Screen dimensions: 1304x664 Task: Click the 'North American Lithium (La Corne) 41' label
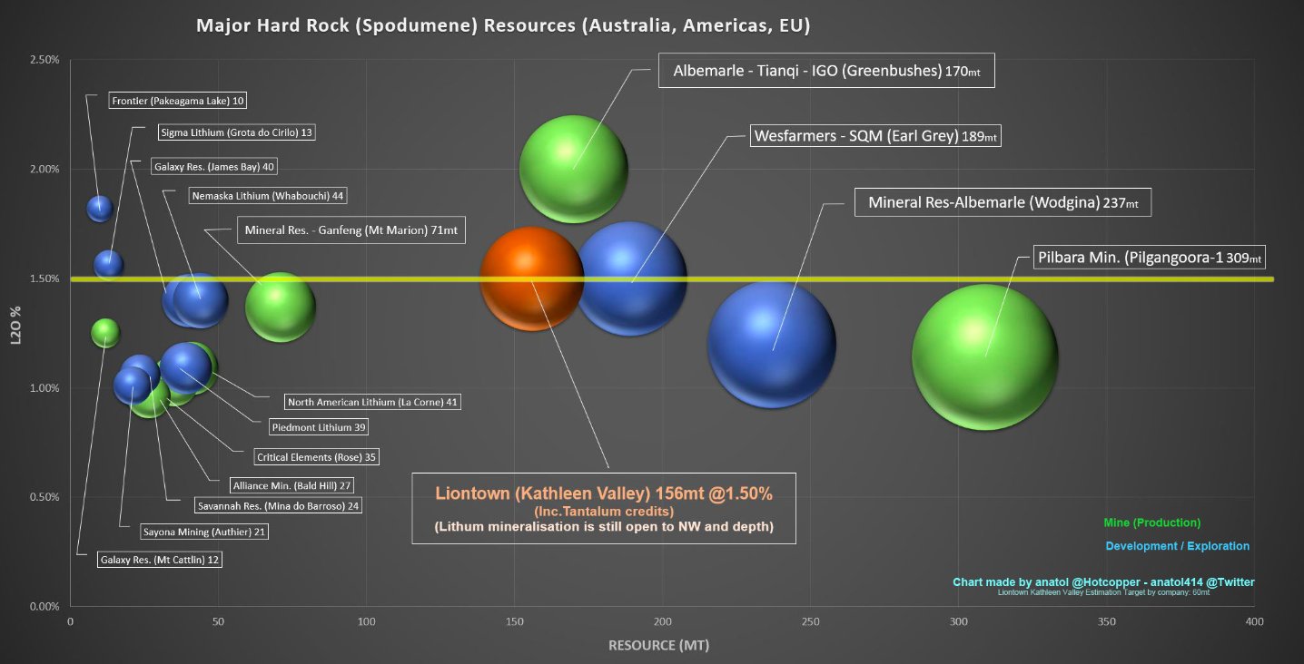pos(371,402)
